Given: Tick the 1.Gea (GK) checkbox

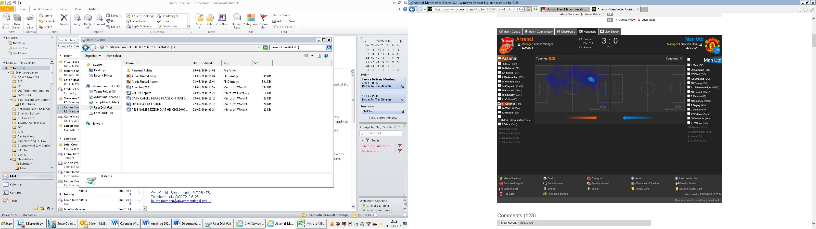Looking at the screenshot, I should pyautogui.click(x=689, y=65).
